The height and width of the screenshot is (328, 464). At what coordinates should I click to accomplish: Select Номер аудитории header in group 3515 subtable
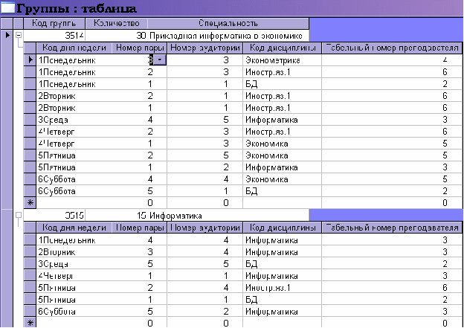pyautogui.click(x=205, y=228)
